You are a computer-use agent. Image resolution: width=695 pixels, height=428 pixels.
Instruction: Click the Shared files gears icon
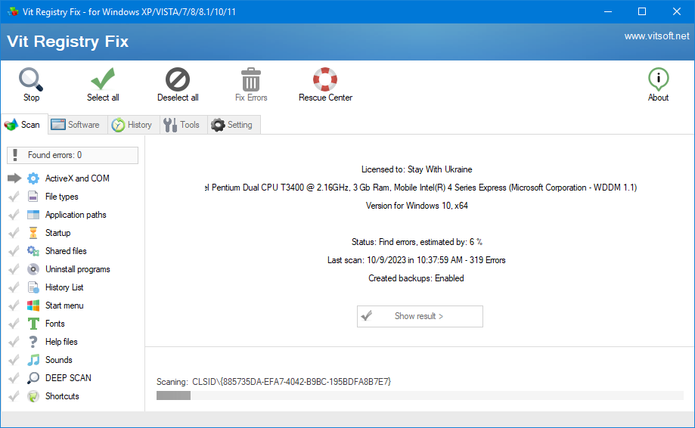[33, 251]
